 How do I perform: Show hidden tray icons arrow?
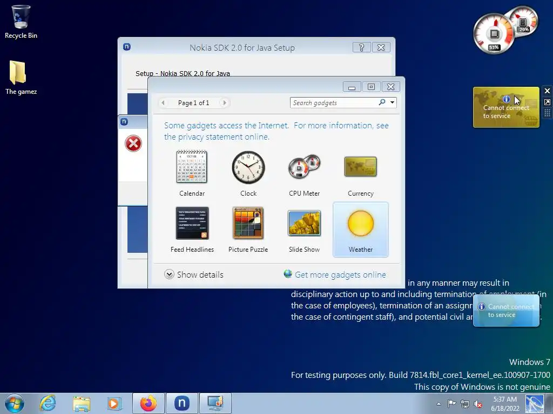click(x=439, y=404)
